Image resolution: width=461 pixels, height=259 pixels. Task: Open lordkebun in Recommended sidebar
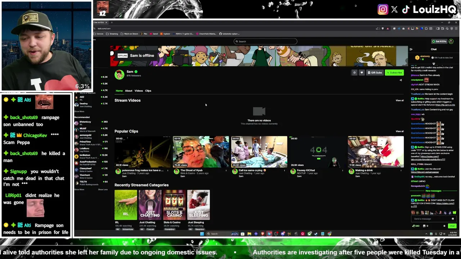tap(91, 156)
